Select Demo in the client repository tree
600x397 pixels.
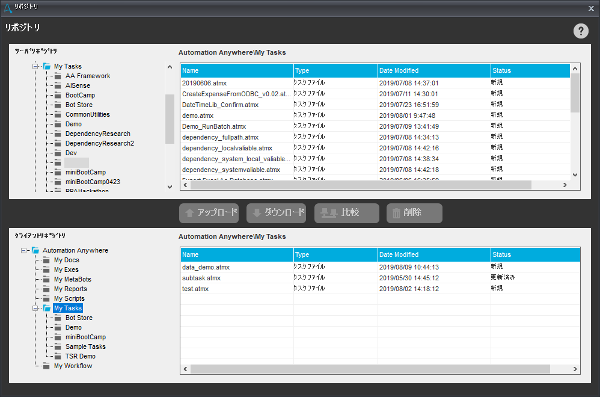pyautogui.click(x=73, y=327)
